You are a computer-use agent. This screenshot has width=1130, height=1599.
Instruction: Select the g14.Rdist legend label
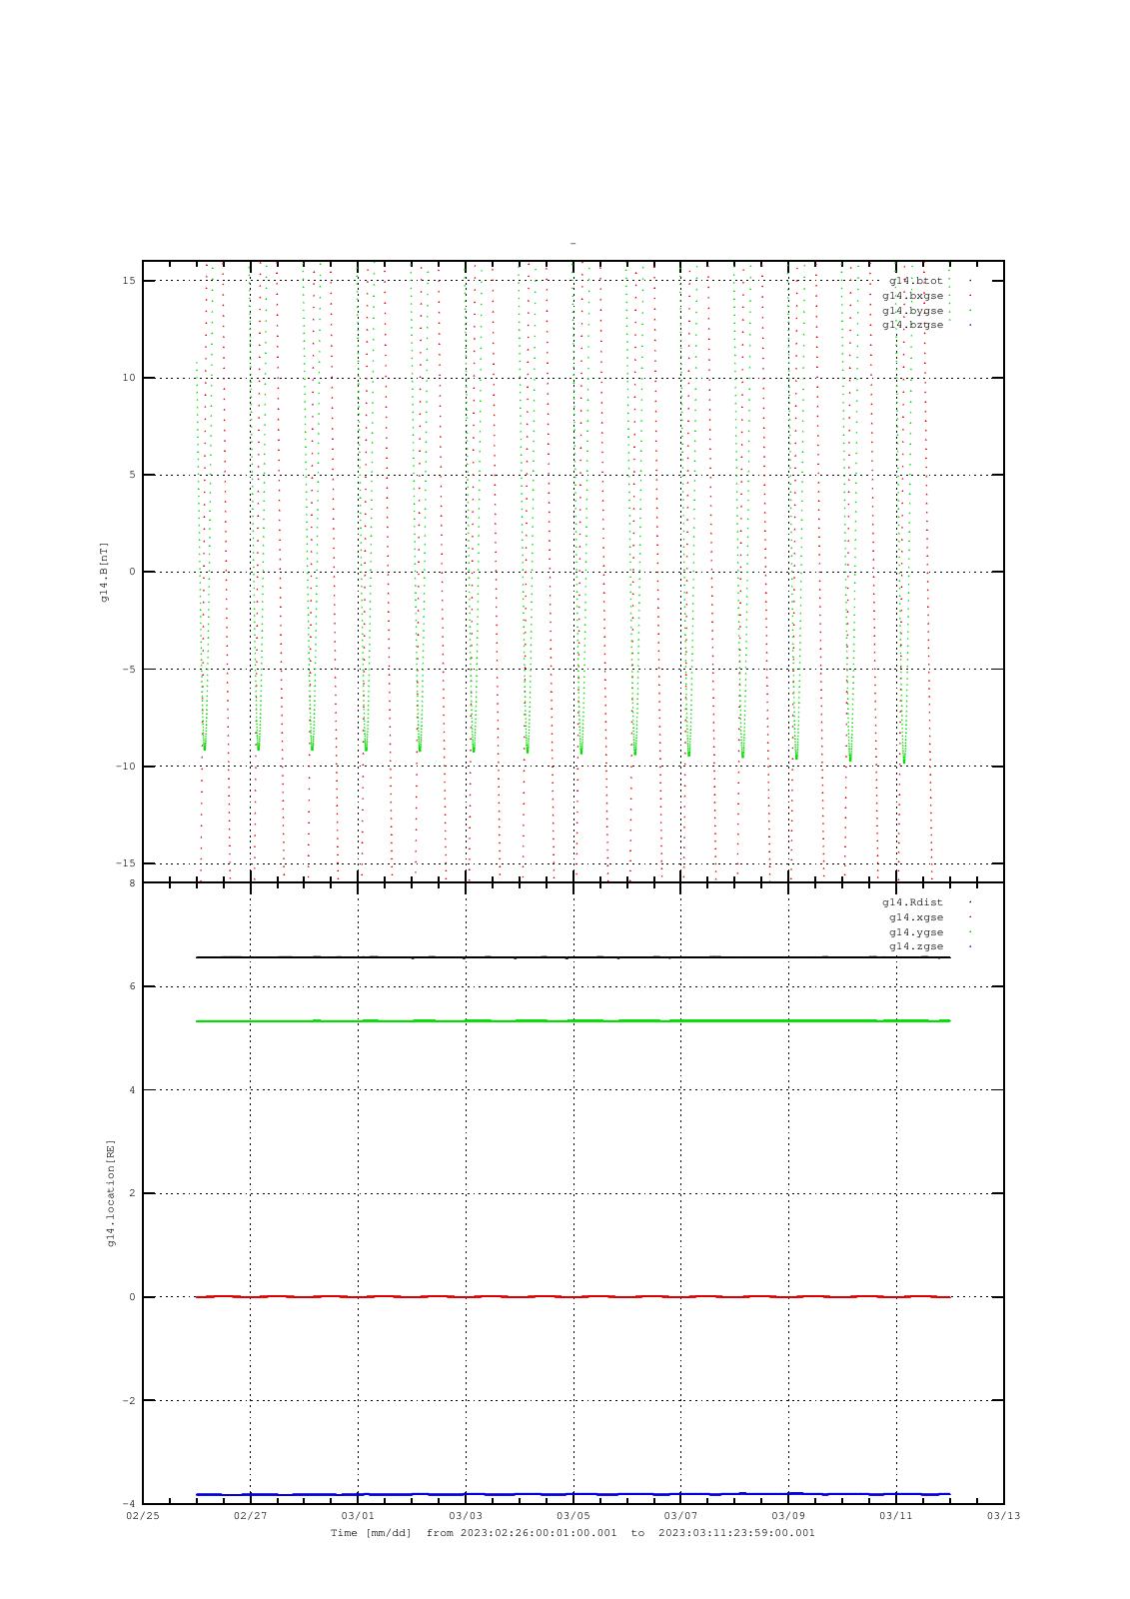912,902
